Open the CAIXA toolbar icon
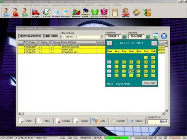This screenshot has width=187, height=140. [85, 13]
